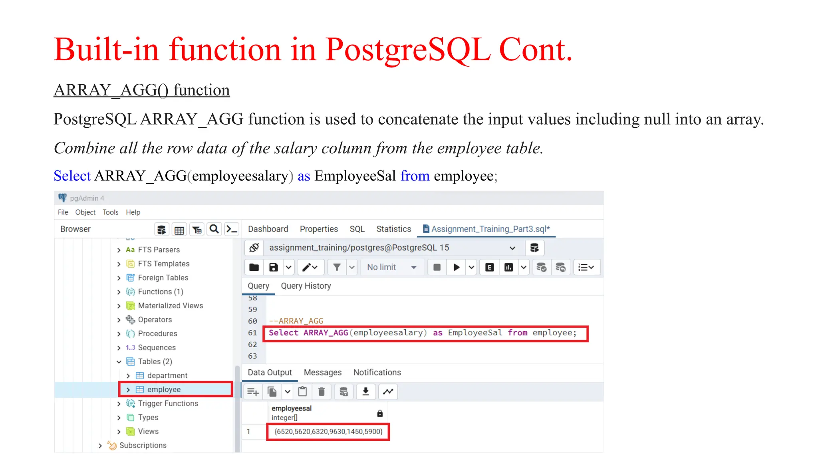818x460 pixels.
Task: Select the Assignment_Training_Part3.sql tab
Action: 486,229
